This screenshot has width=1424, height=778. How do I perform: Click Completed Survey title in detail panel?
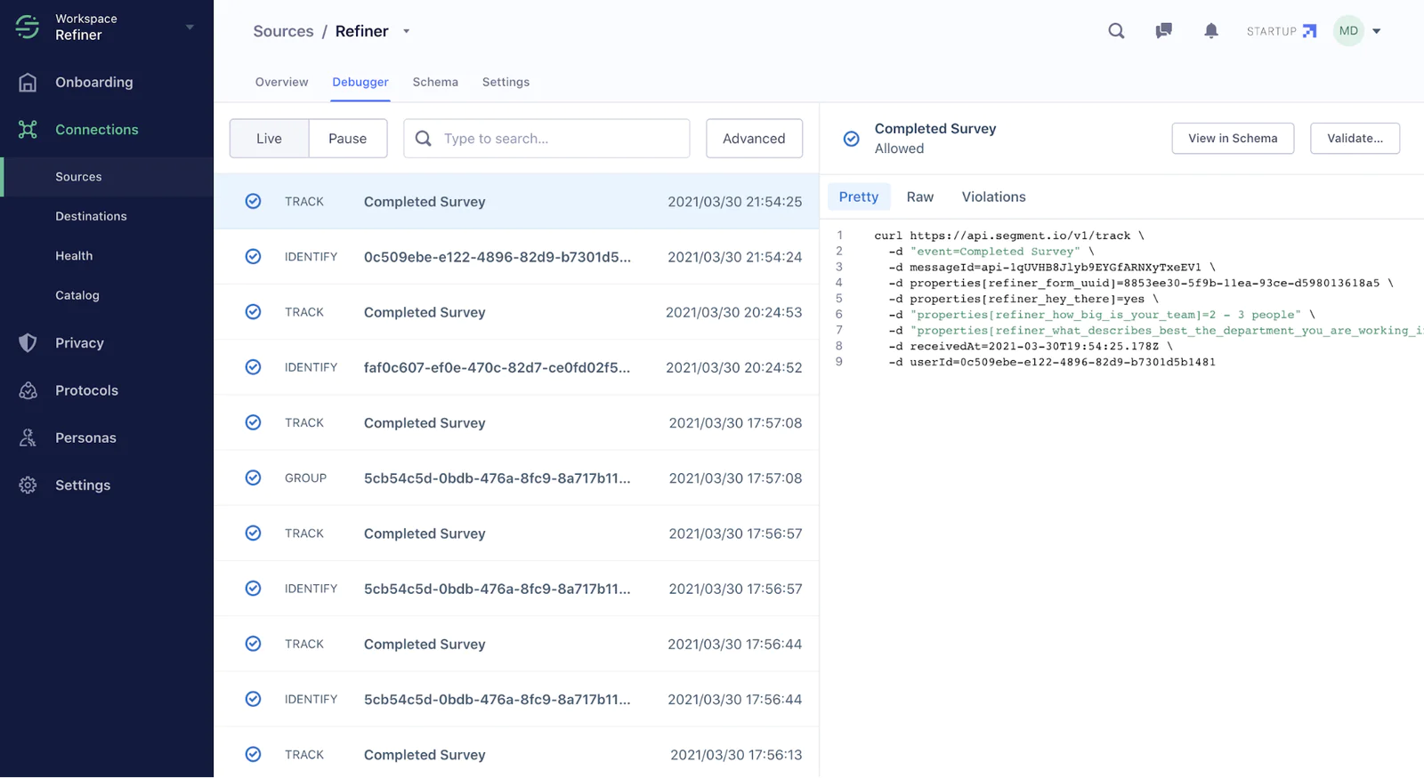tap(935, 129)
